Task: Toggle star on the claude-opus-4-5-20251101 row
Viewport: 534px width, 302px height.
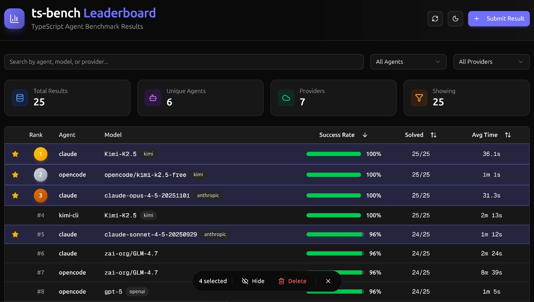Action: point(15,195)
